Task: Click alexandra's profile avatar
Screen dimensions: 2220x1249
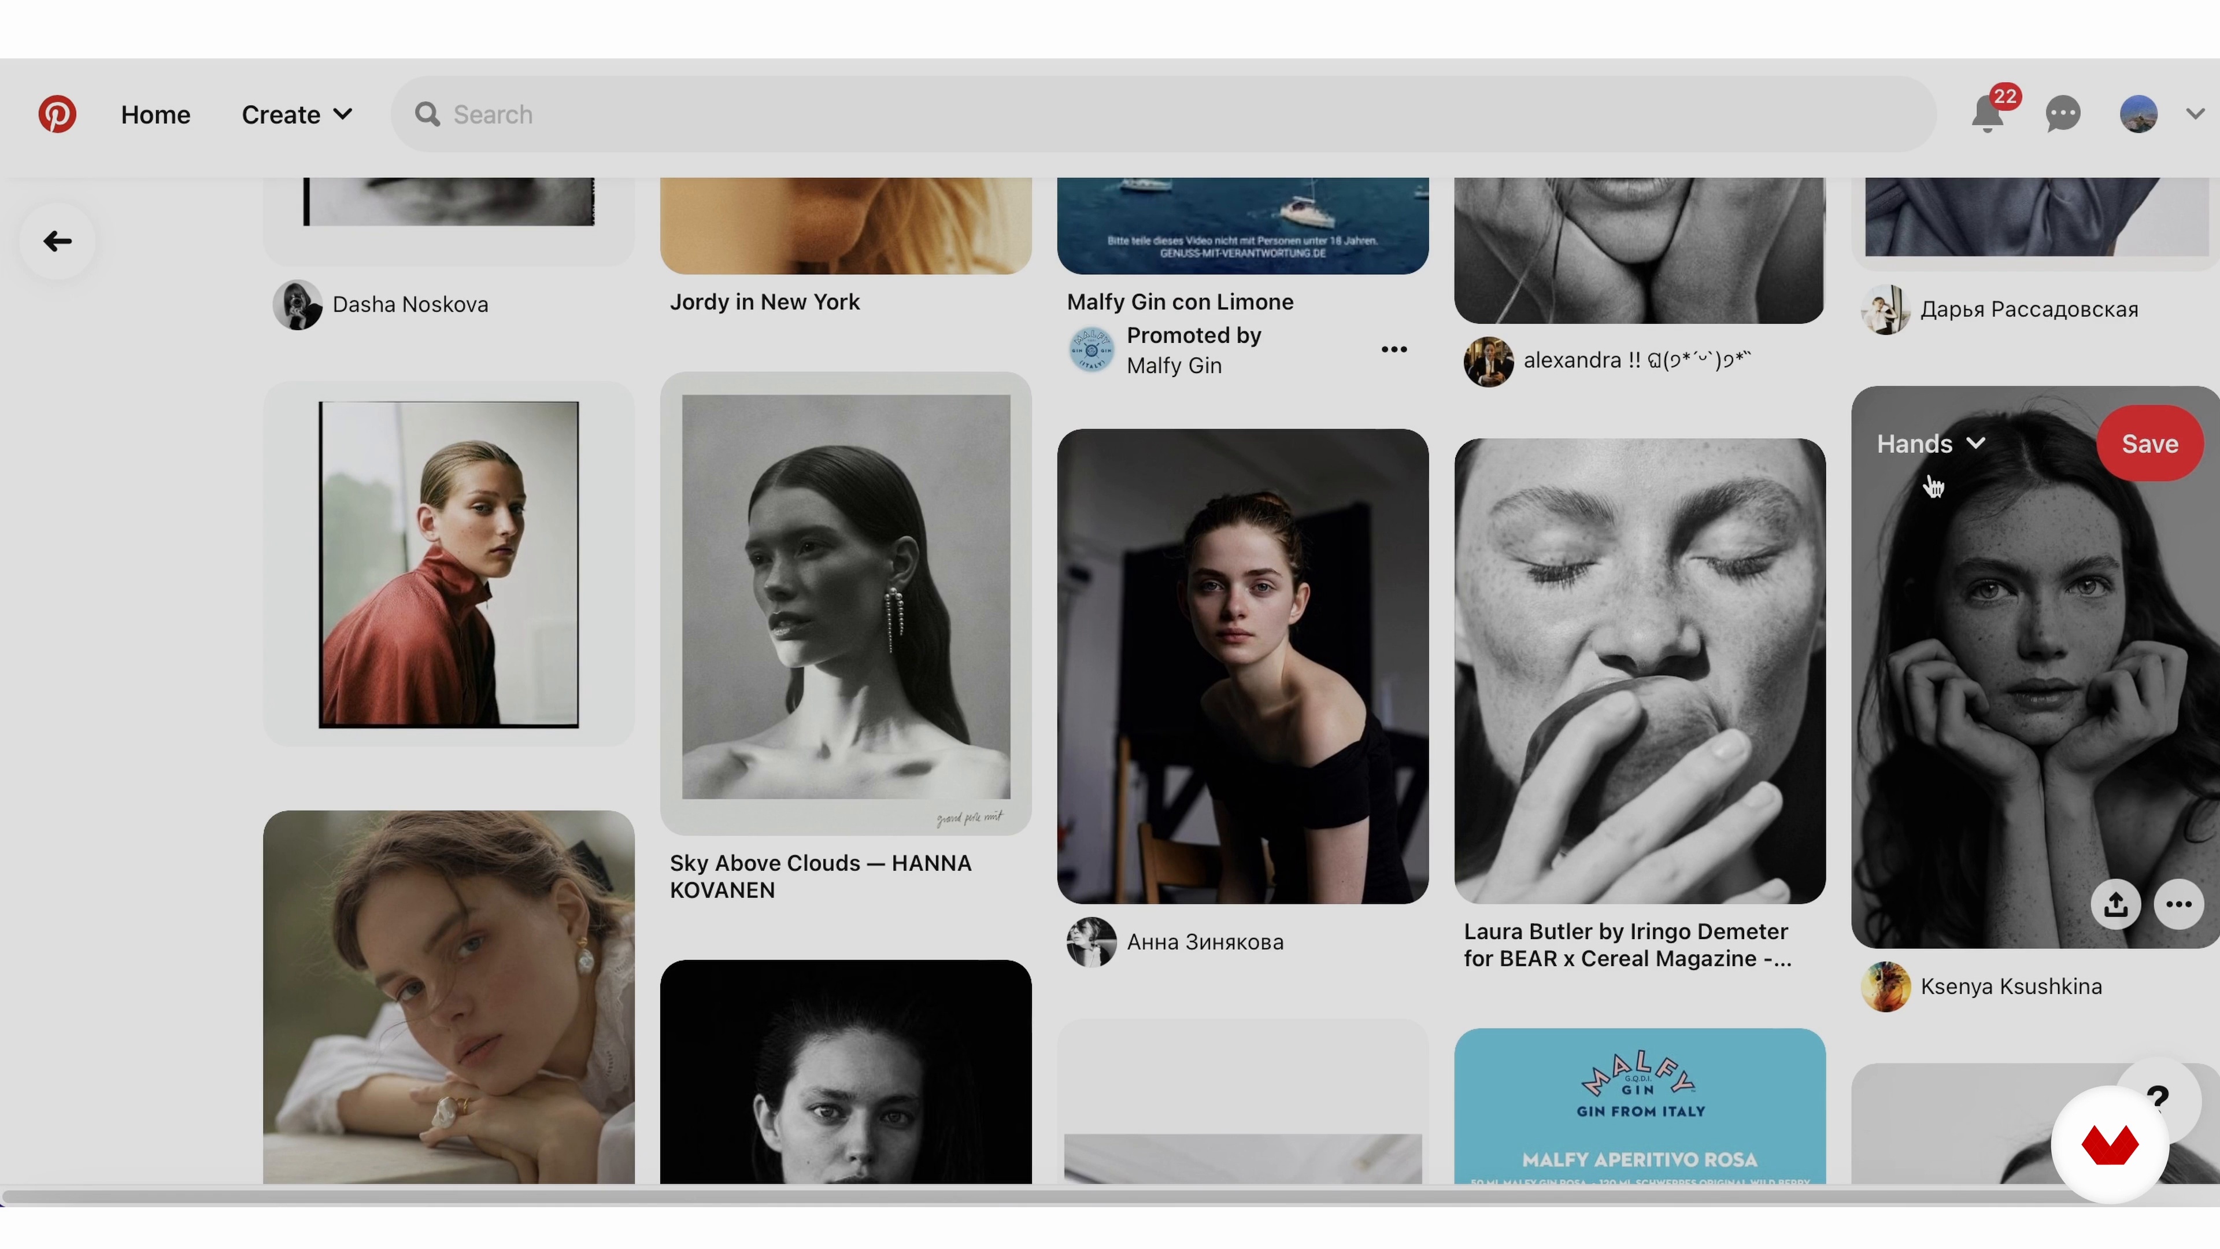Action: [x=1488, y=361]
